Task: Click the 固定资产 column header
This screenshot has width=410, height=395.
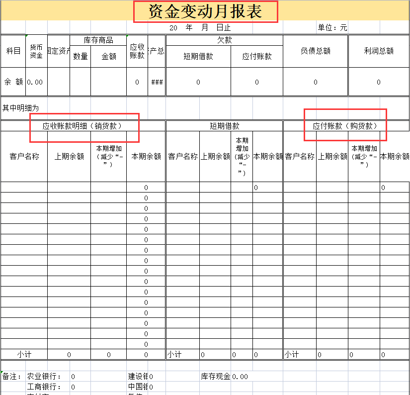Action: (58, 51)
